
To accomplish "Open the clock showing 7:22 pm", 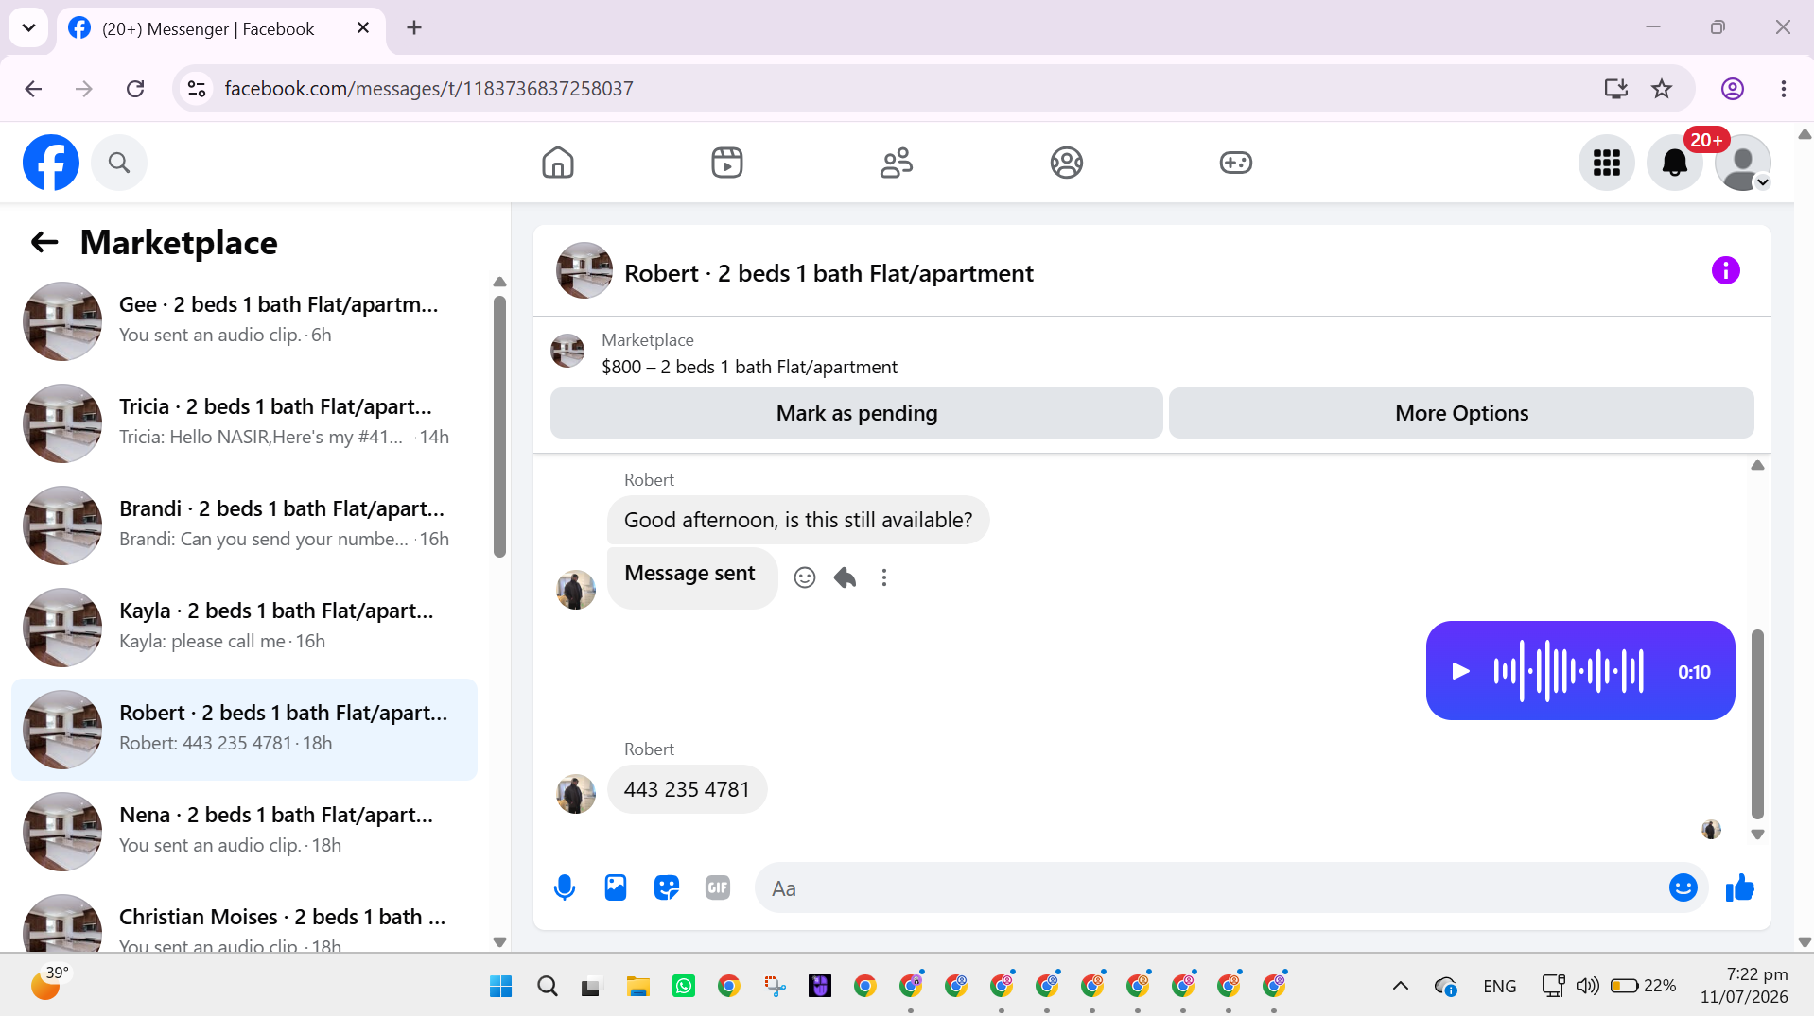I will coord(1743,986).
